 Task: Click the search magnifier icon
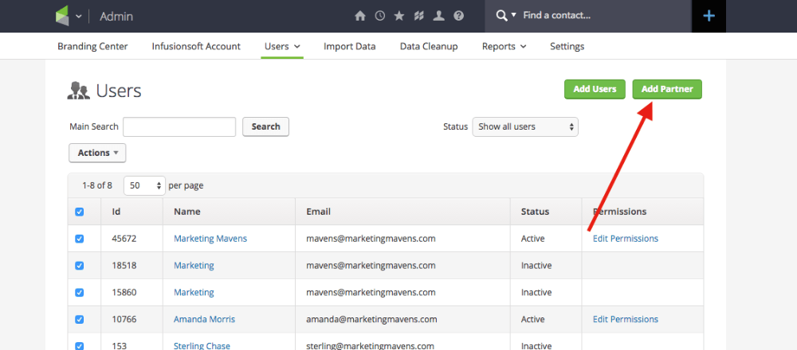click(x=501, y=16)
